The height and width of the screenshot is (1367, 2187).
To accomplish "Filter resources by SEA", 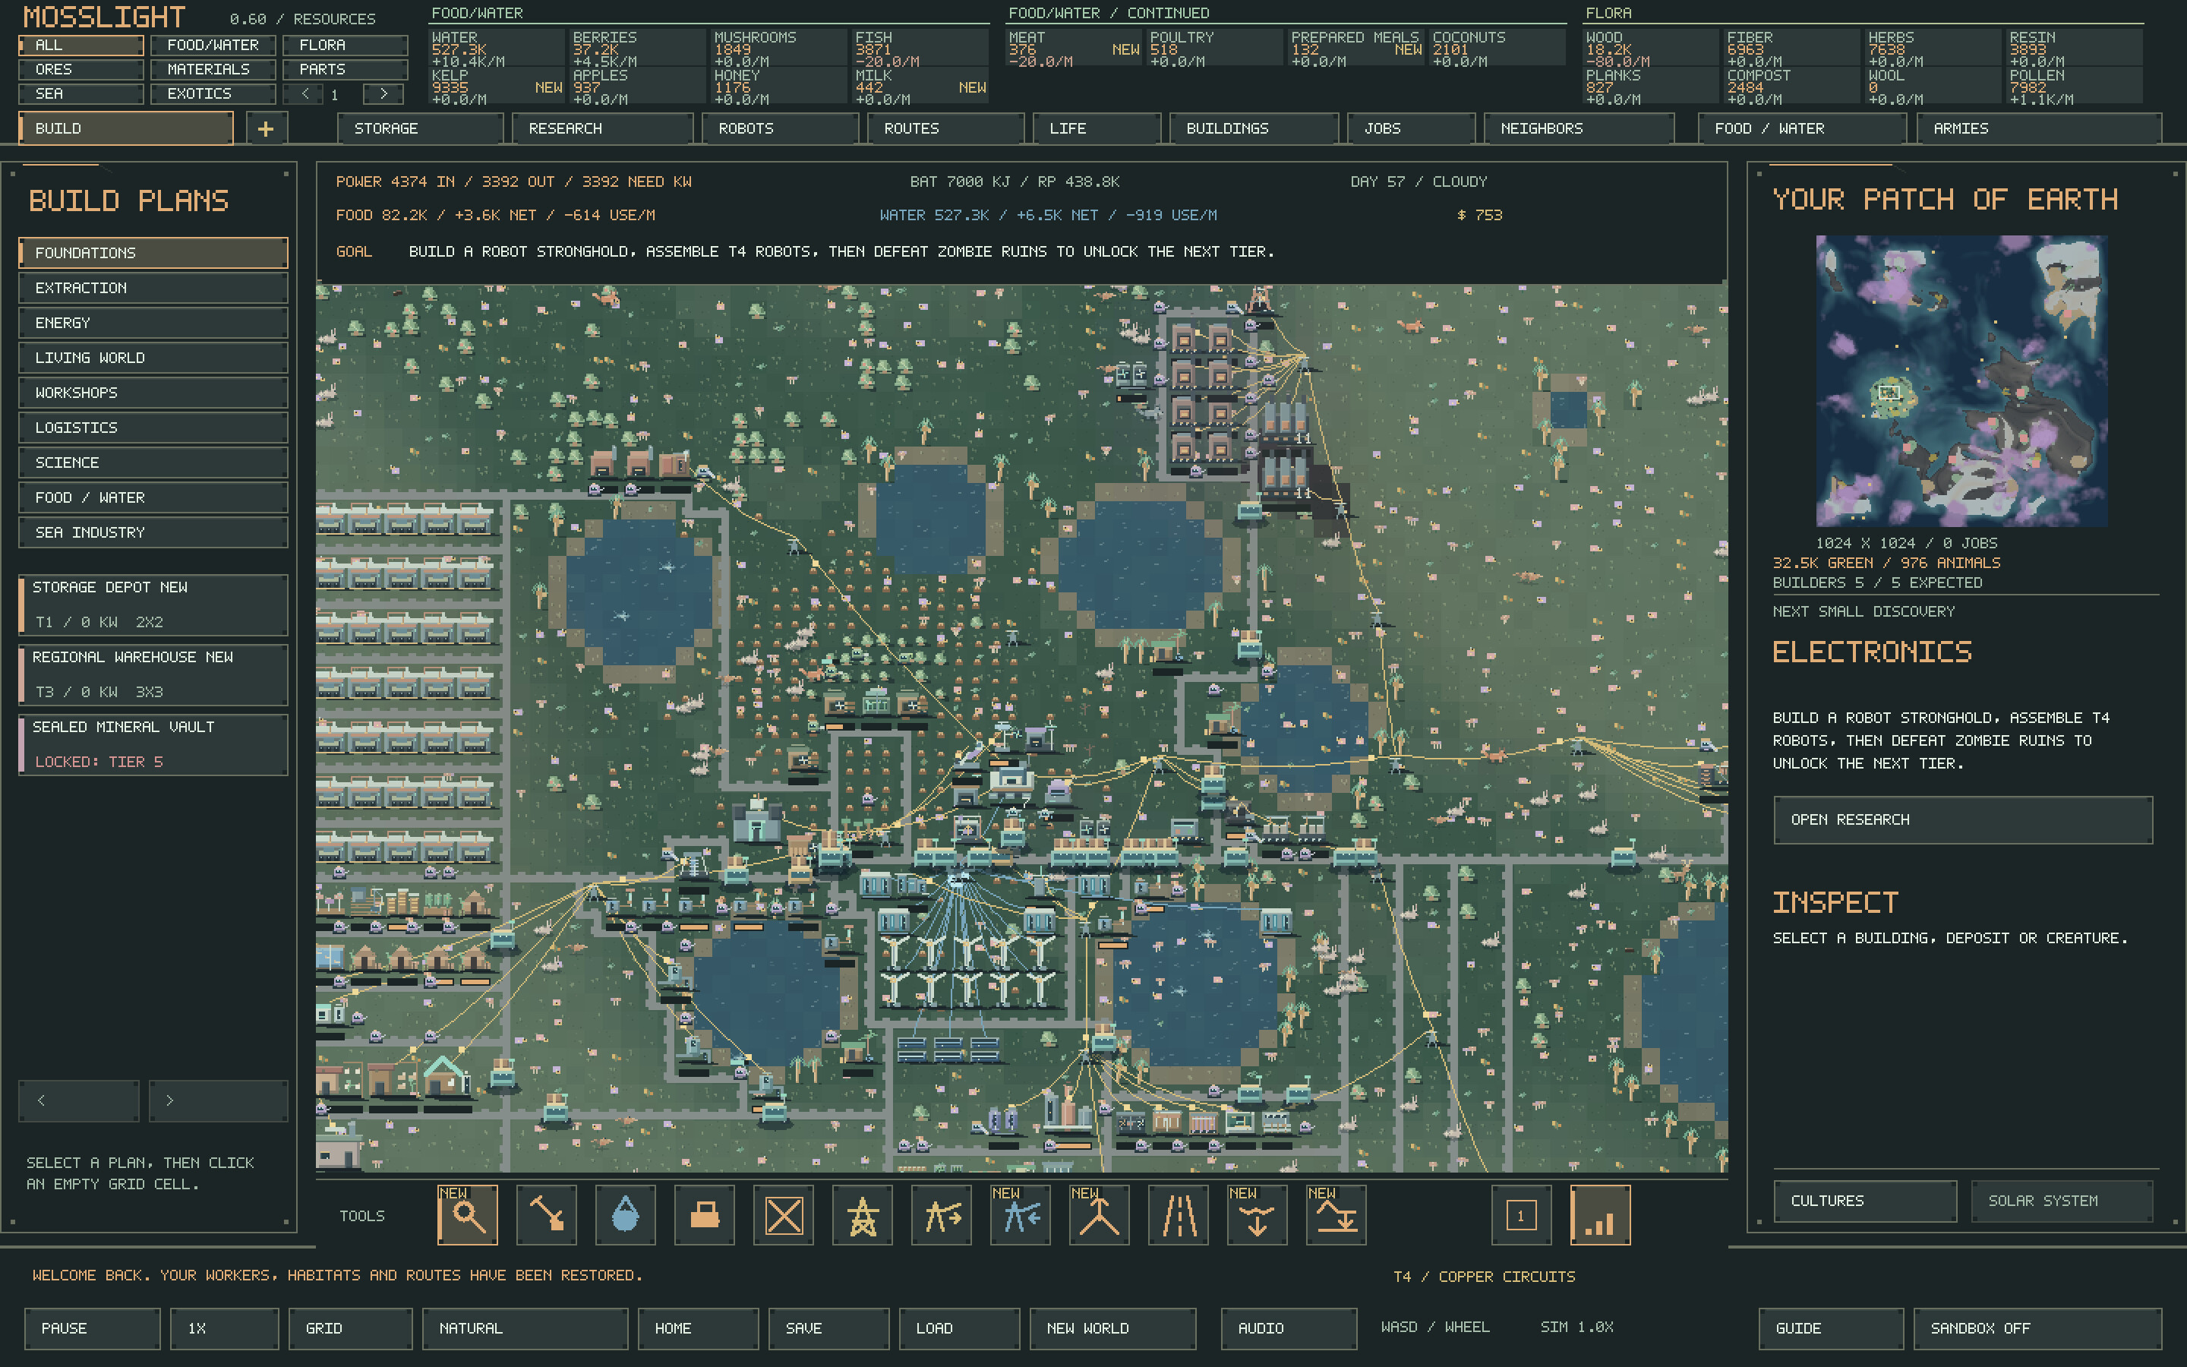I will [80, 94].
